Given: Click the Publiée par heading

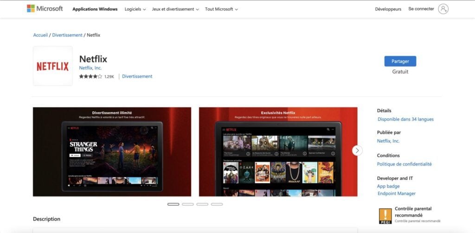Looking at the screenshot, I should 389,132.
